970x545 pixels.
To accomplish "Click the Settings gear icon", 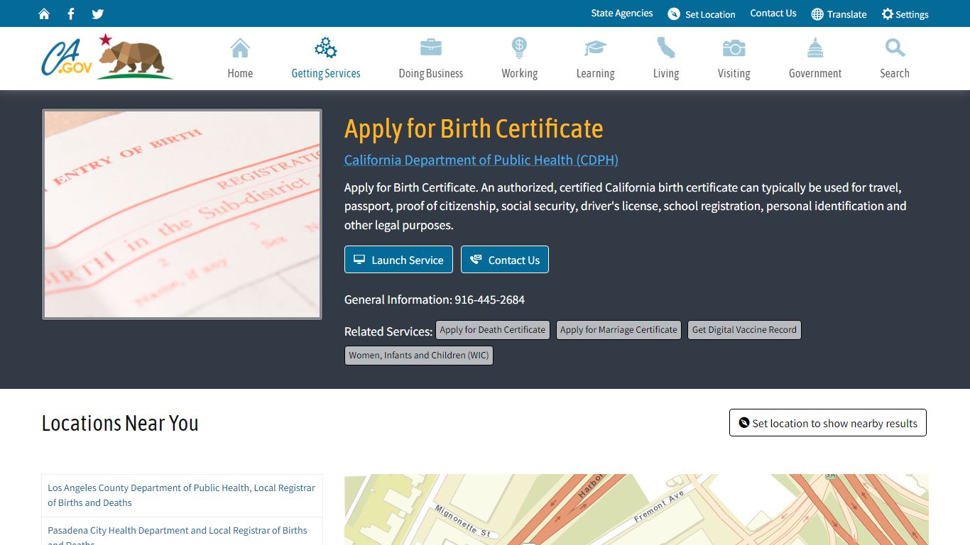I will click(x=888, y=14).
